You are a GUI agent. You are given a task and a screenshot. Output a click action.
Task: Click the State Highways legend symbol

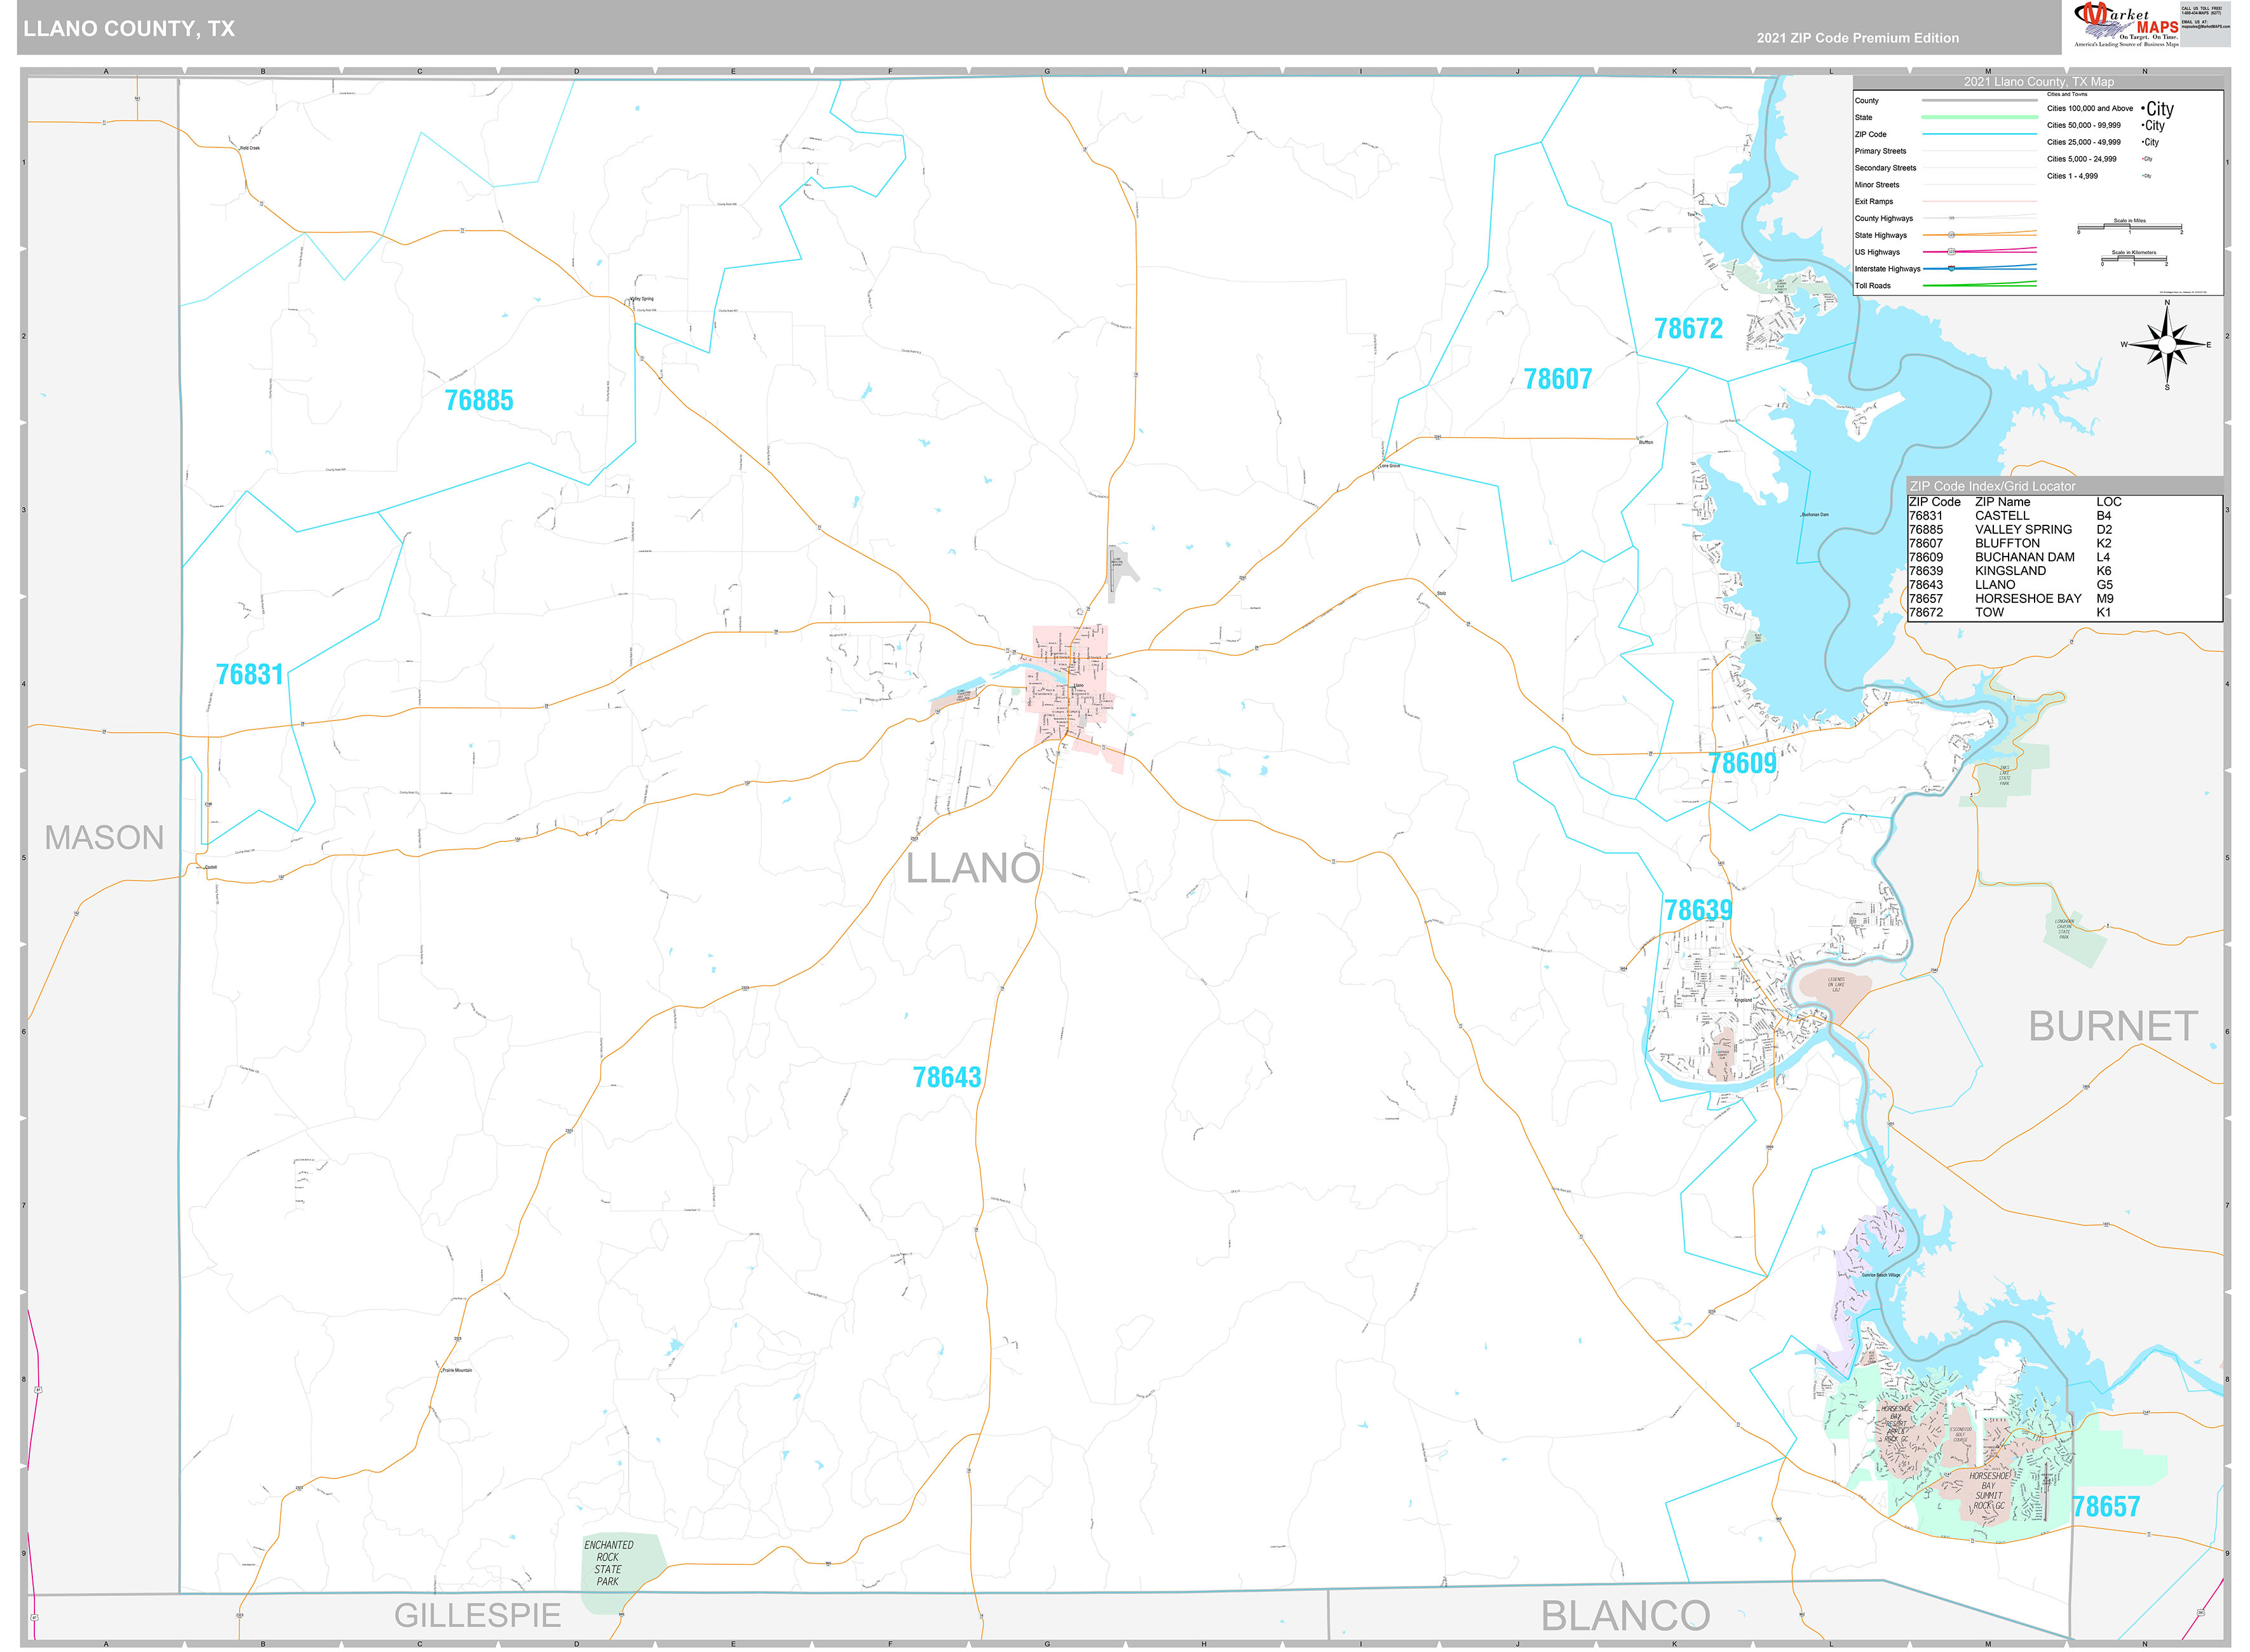[x=1952, y=235]
